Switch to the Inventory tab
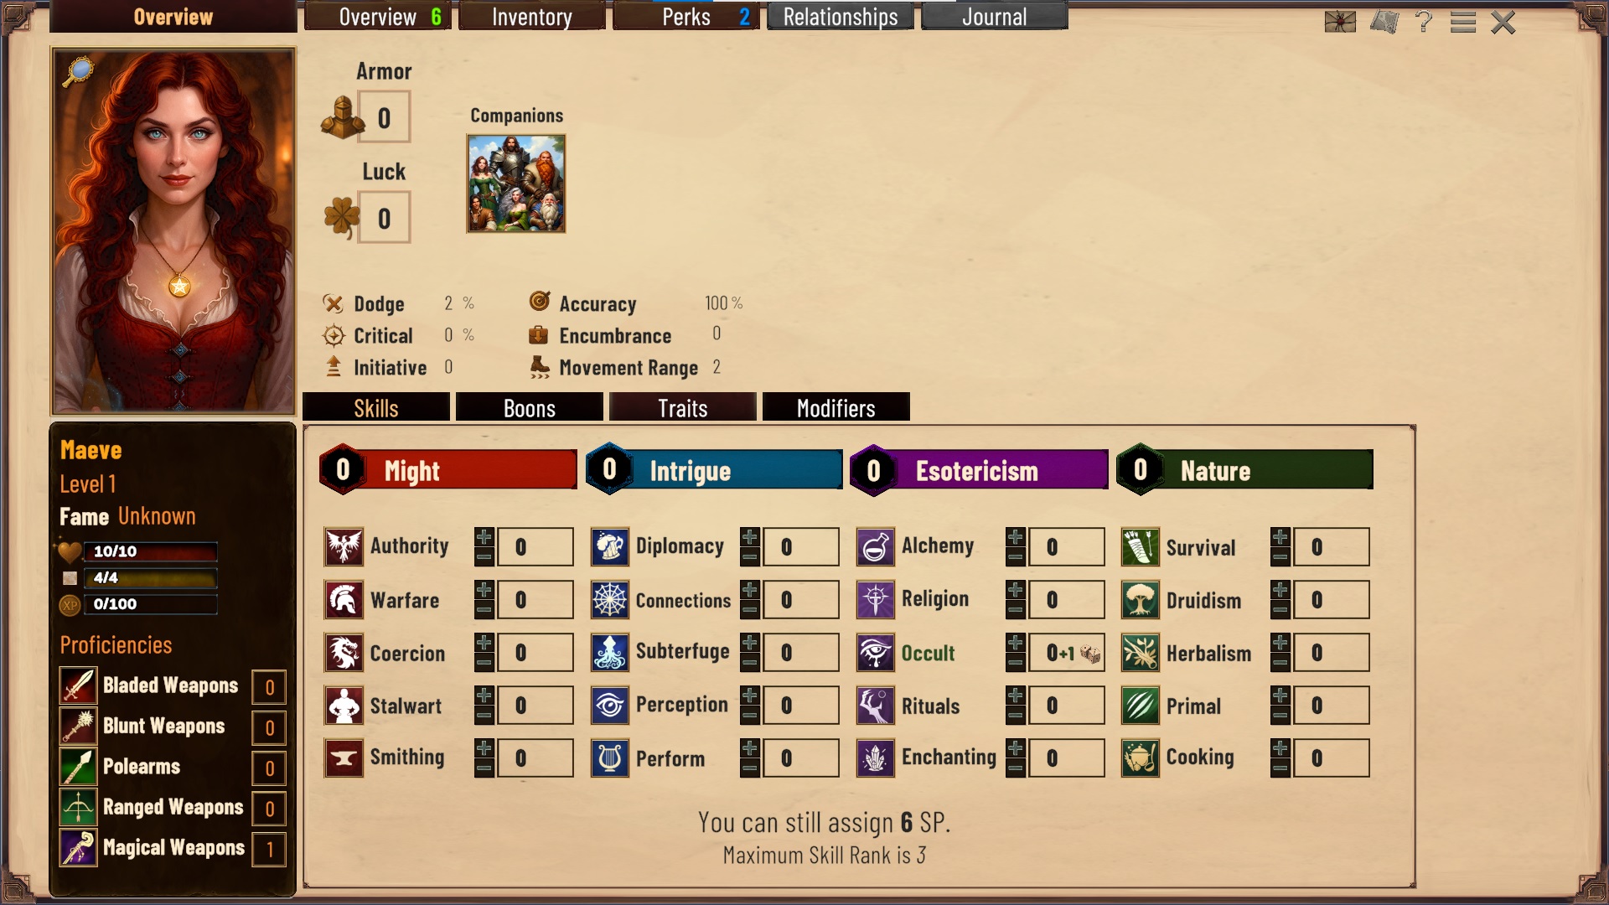The image size is (1609, 905). [532, 17]
